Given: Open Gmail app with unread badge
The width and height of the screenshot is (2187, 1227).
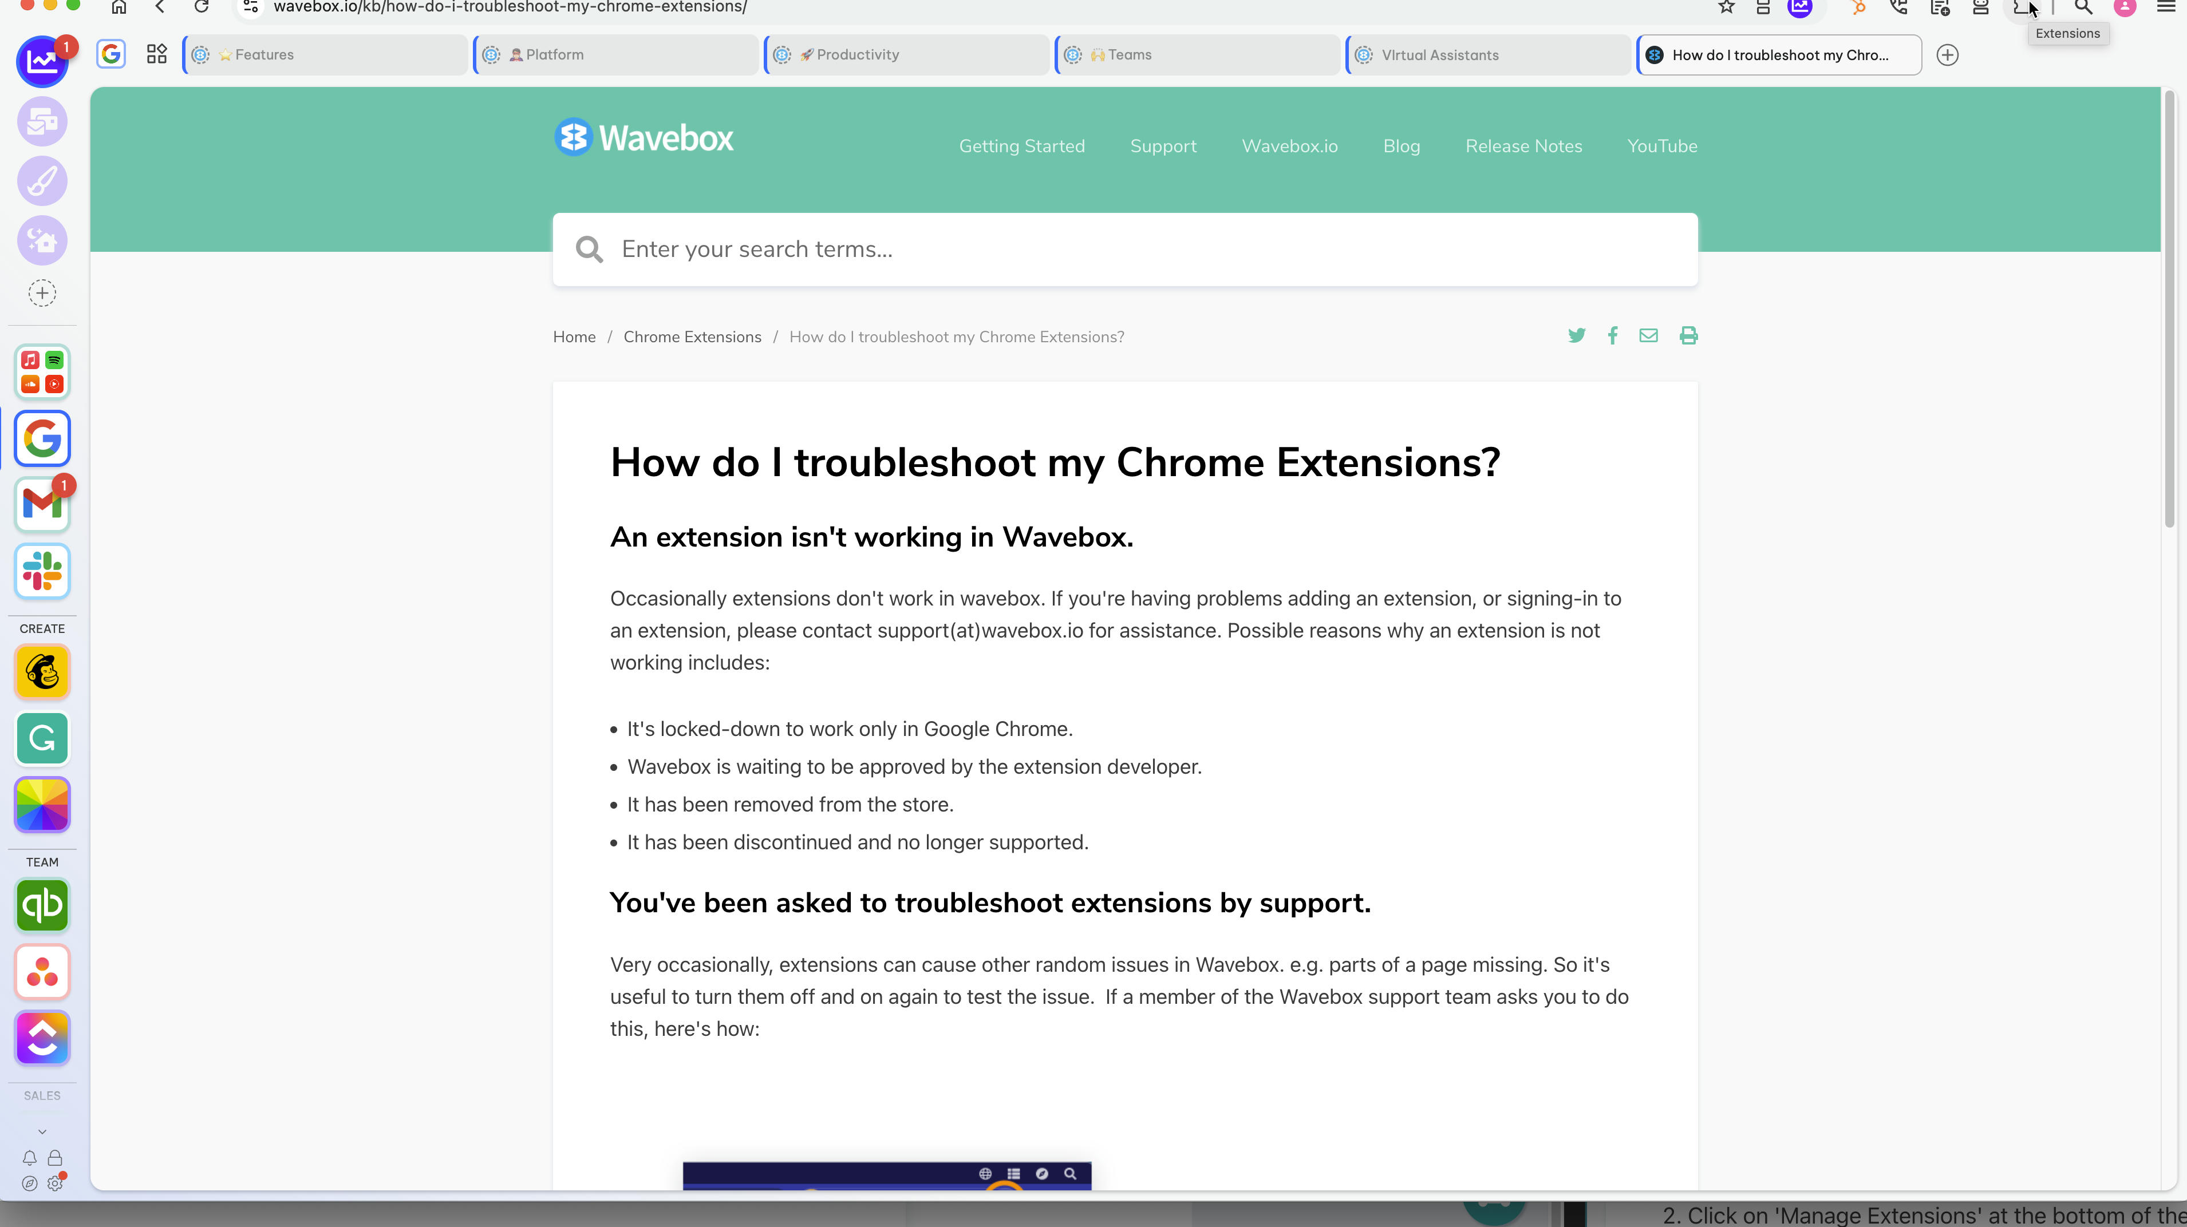Looking at the screenshot, I should pos(42,505).
